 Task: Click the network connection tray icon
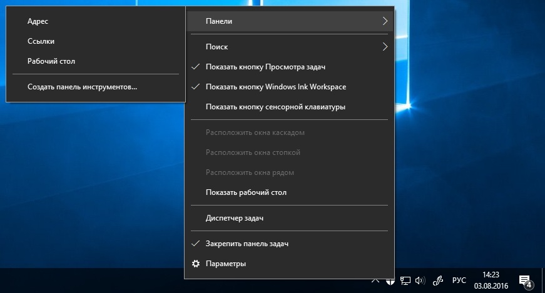[405, 281]
